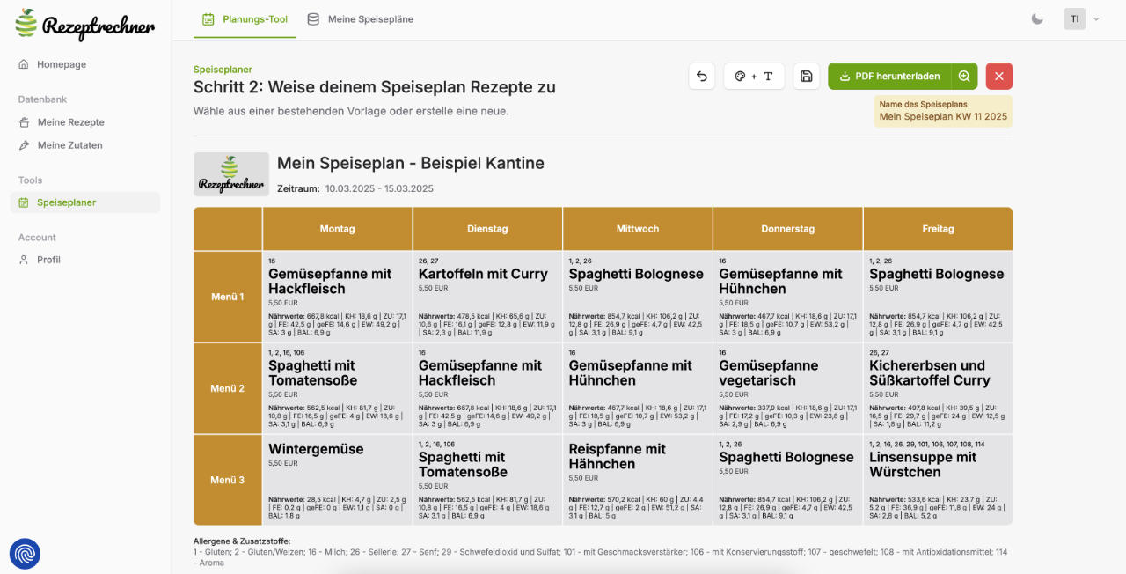The image size is (1126, 574).
Task: Edit the Speiseplan name field KW 11 2025
Action: coord(944,115)
